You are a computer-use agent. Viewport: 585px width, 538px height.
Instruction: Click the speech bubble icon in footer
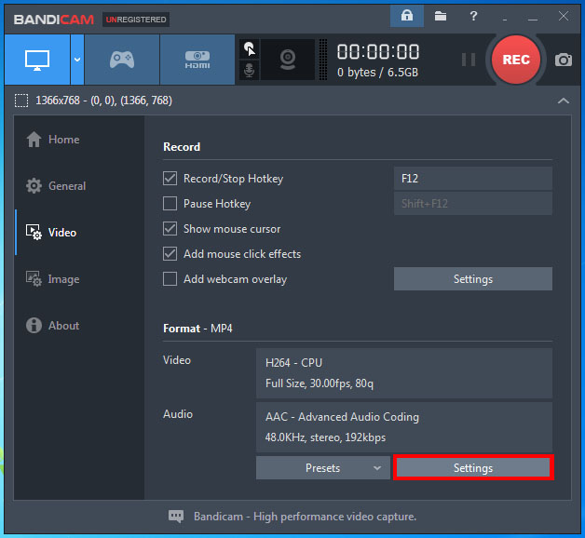point(176,517)
